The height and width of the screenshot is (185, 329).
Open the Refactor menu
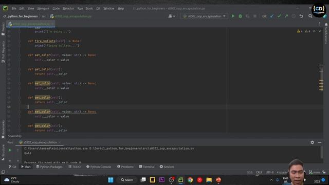pos(68,8)
